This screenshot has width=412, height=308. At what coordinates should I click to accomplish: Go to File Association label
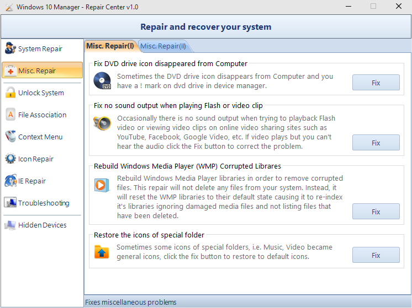(x=43, y=115)
